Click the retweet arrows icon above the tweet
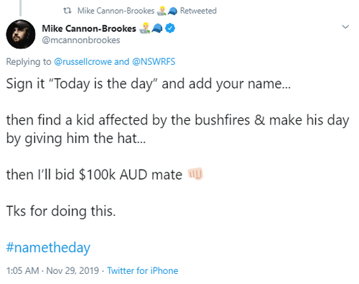Screen dimensions: 359x284 pos(67,11)
